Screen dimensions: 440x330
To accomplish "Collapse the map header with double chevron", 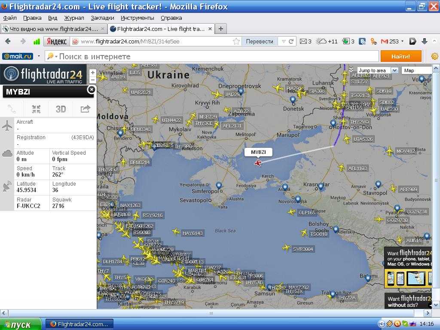I will click(351, 69).
